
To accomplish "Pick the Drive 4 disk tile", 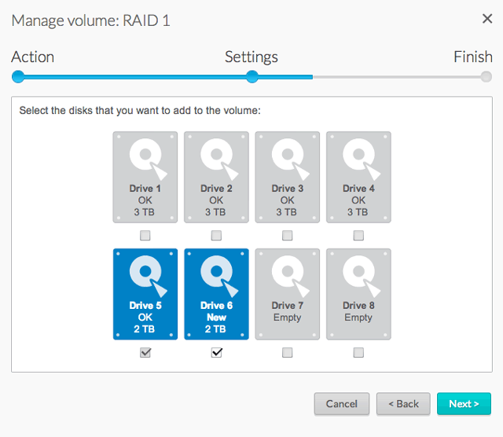I will (x=358, y=177).
